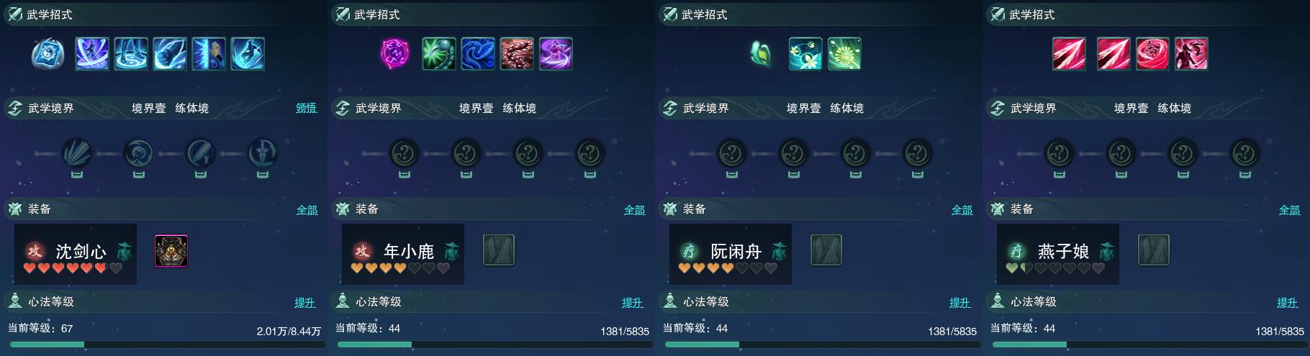This screenshot has height=356, width=1310.
Task: Click the level 67 experience progress bar
Action: click(x=165, y=345)
